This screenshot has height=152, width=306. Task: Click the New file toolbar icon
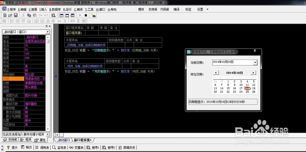pos(5,15)
